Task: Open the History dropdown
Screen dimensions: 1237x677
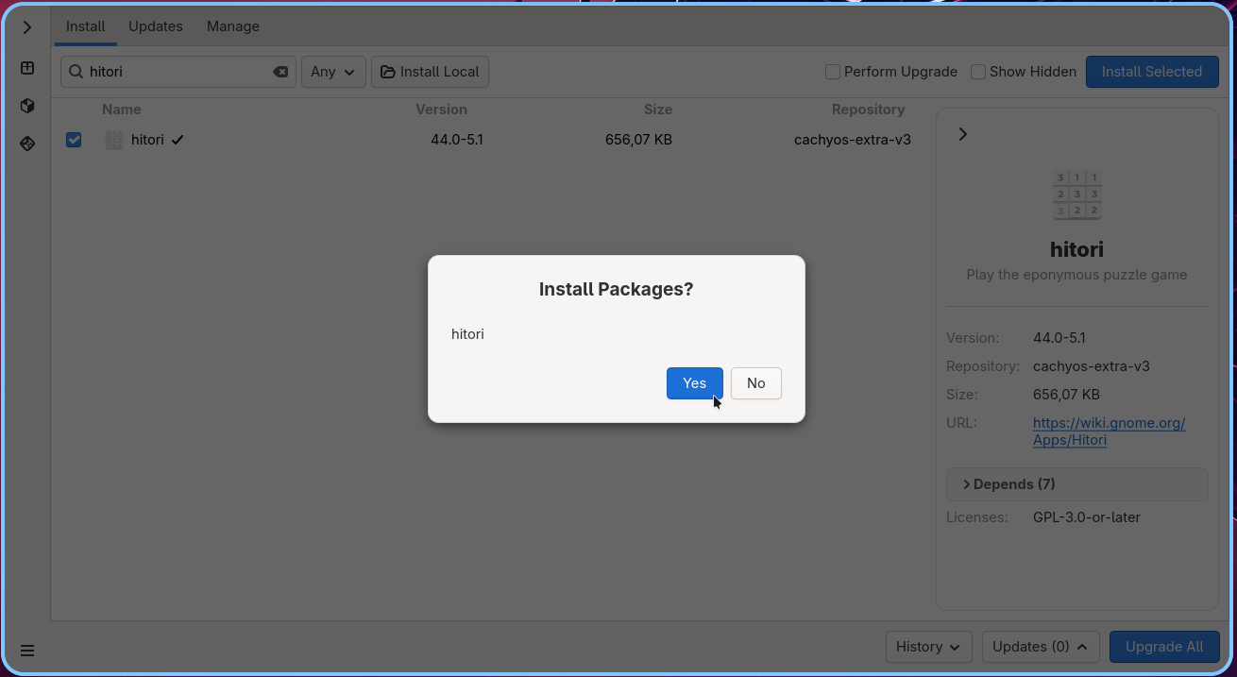Action: point(929,647)
